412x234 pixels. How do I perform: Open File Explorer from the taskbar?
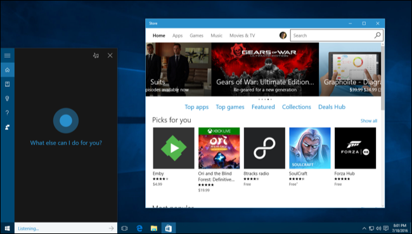pyautogui.click(x=154, y=228)
